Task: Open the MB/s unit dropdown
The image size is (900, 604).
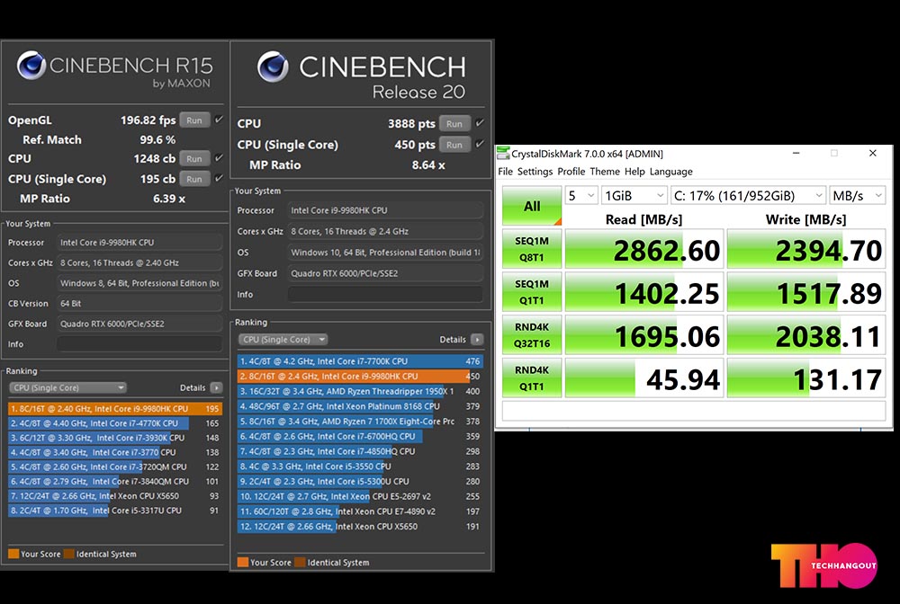Action: [858, 196]
